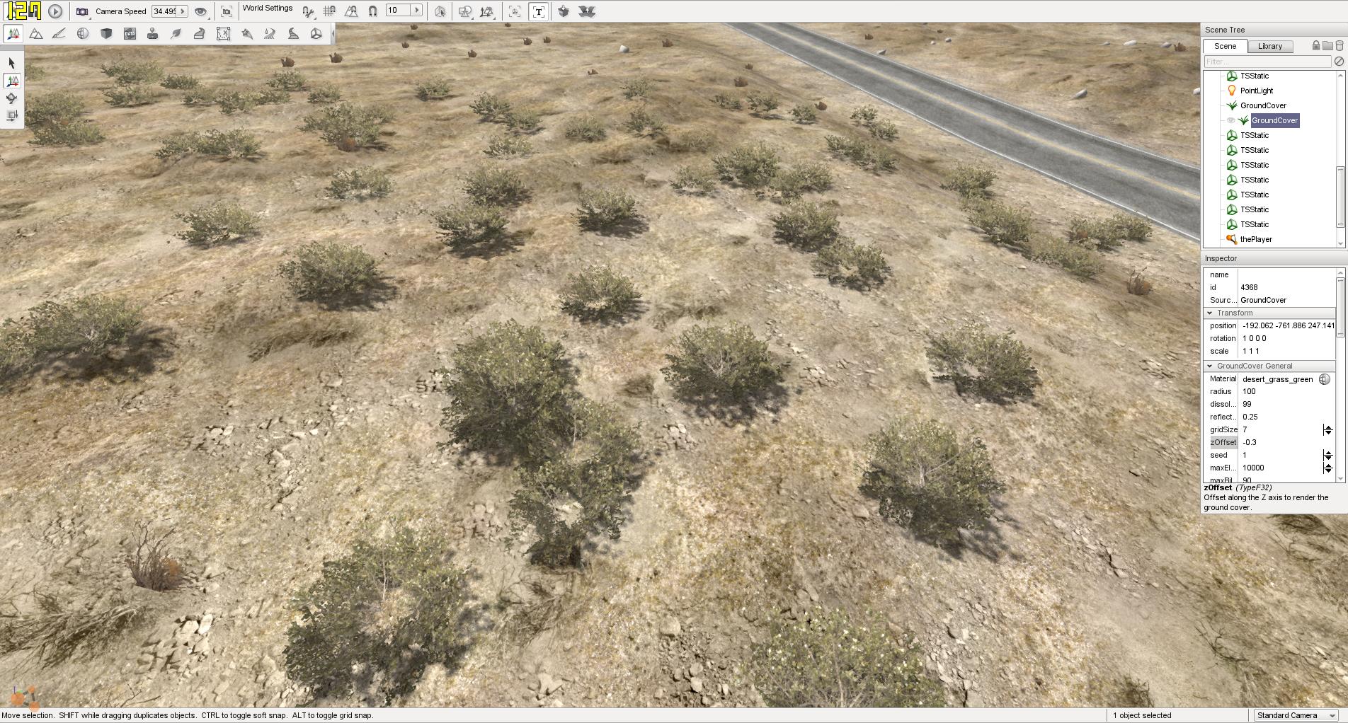The height and width of the screenshot is (723, 1348).
Task: Toggle the object icons render button
Action: tap(515, 11)
